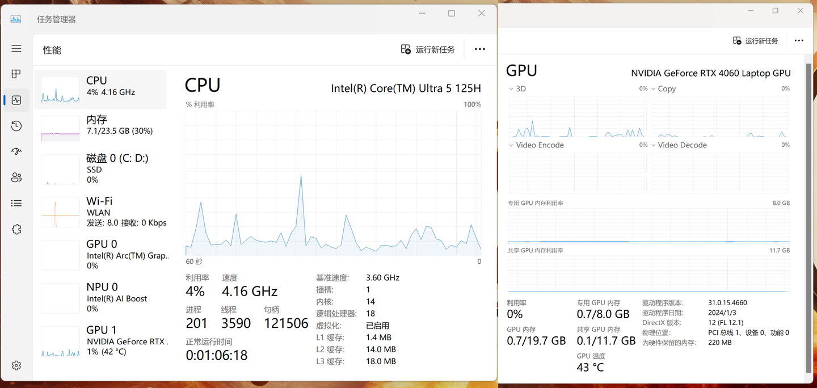Select the Wi-Fi WLAN graph thumbnail
The width and height of the screenshot is (817, 388).
tap(60, 212)
